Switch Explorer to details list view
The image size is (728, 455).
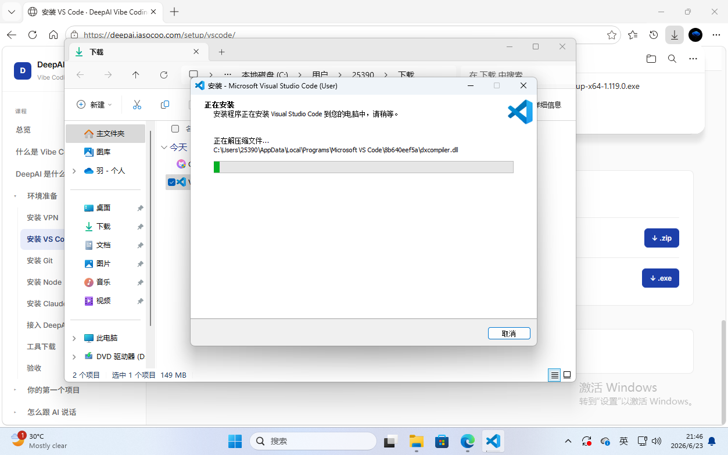coord(555,375)
